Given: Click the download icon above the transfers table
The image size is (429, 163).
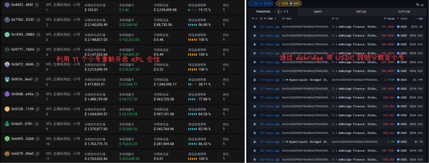Looking at the screenshot, I should tap(422, 4).
